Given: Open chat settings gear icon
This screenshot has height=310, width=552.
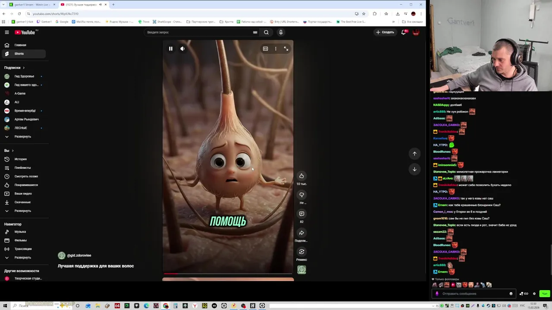Looking at the screenshot, I should (534, 294).
